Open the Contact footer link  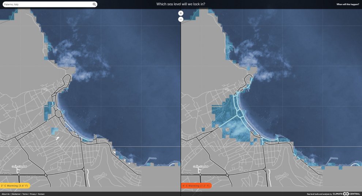tap(41, 194)
